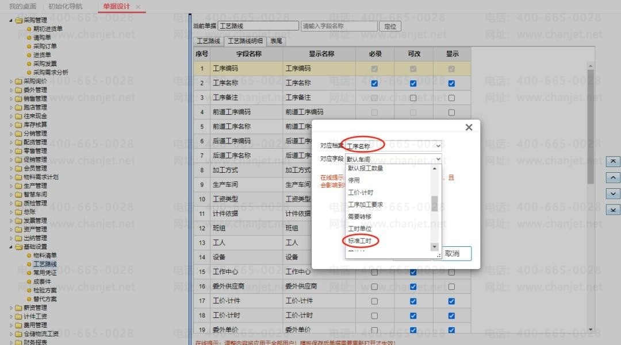Open the 对应档案 dropdown
Screen dimensions: 621x345
click(x=393, y=146)
